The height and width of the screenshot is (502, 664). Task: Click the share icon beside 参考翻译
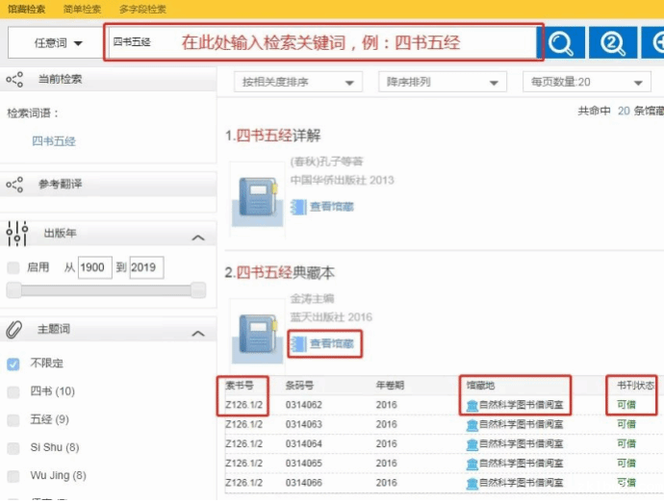click(x=14, y=184)
